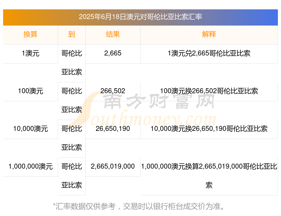The width and height of the screenshot is (281, 216).
Task: Click '哥伦比' in the 10,000澳元 row
Action: coord(71,129)
